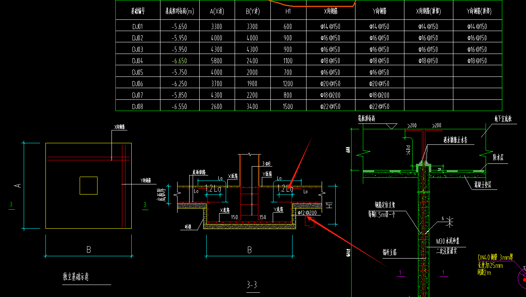Screen dimensions: 526x297
Task: Click the B(Y边) column header
Action: coord(253,11)
